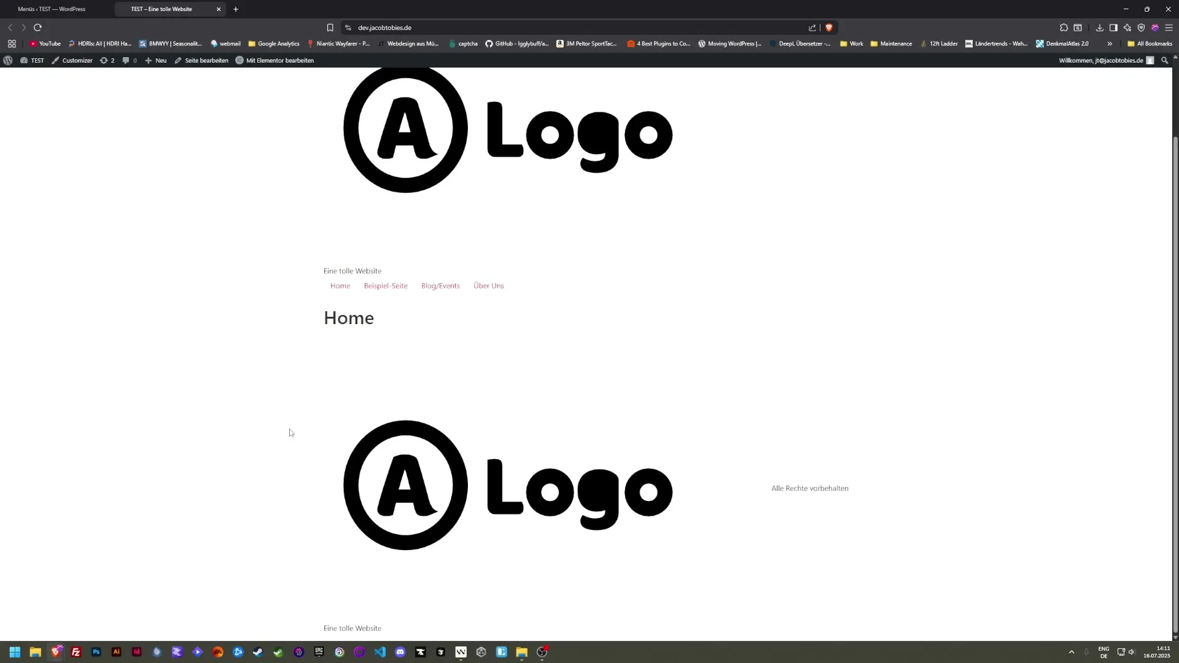The image size is (1179, 663).
Task: Open the WordPress logo admin menu
Action: point(8,60)
